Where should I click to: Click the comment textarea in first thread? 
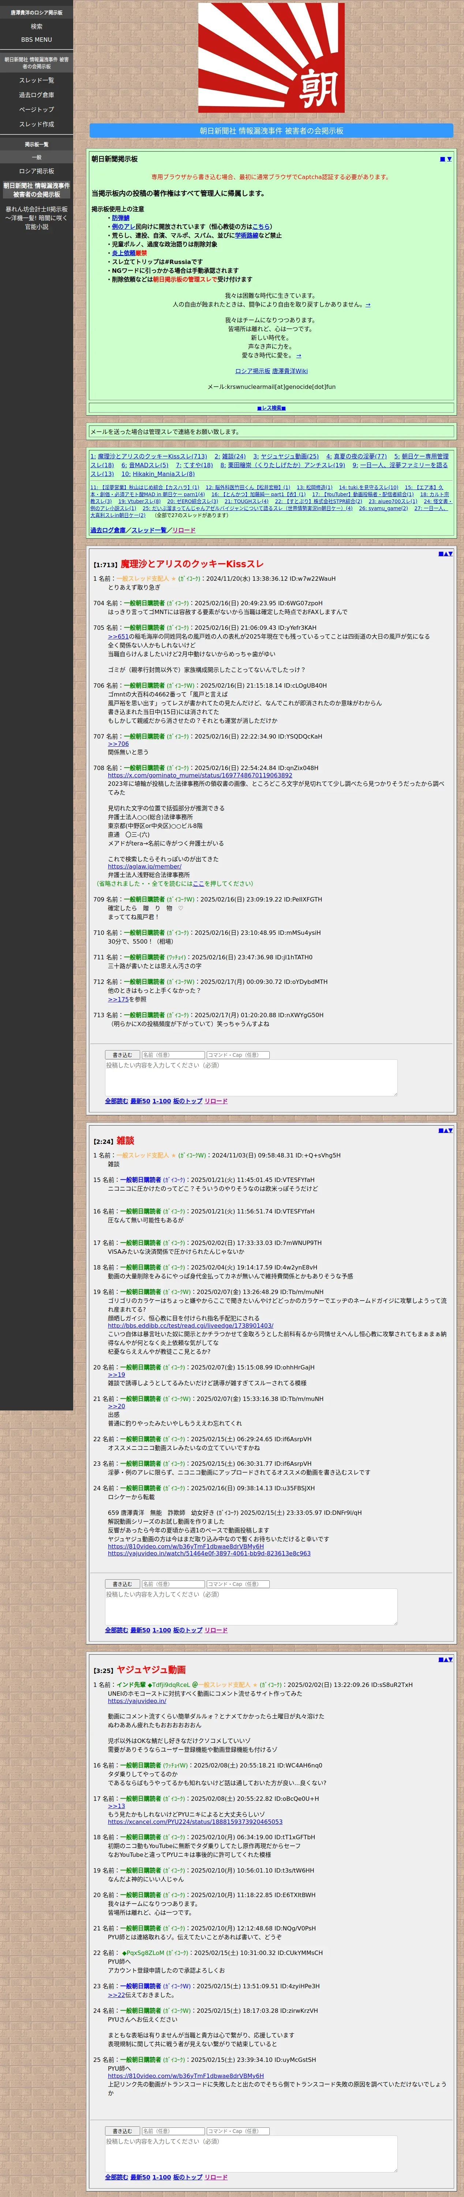pos(251,1078)
